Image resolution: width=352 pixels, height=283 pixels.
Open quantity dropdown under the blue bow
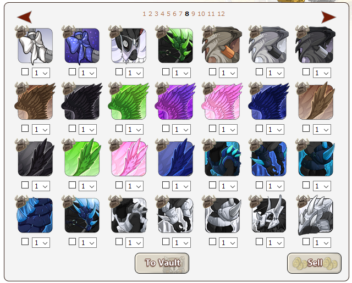click(87, 73)
